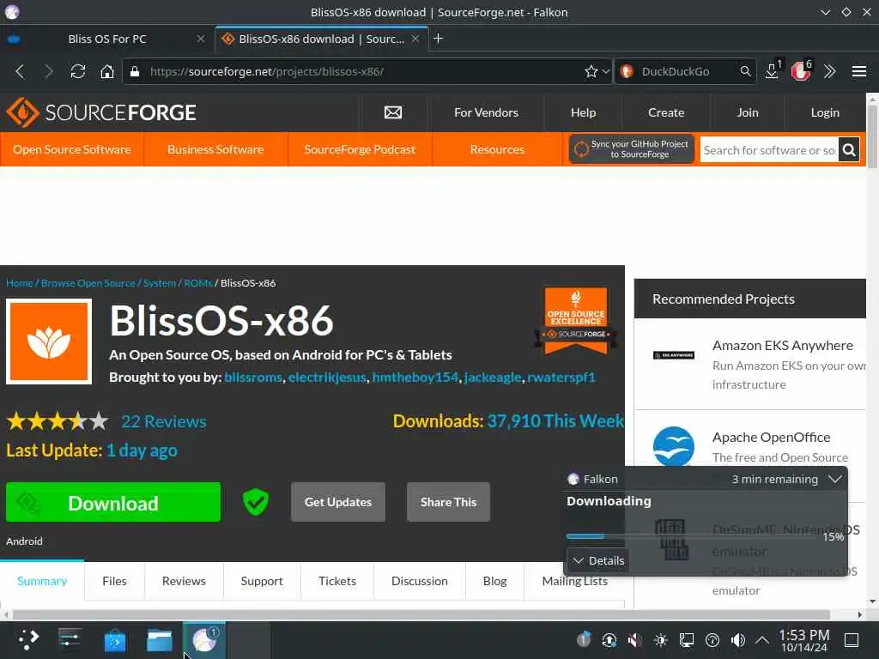
Task: Collapse the Falkon download notification chevron
Action: pyautogui.click(x=834, y=479)
